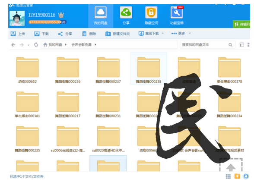
Task: Select the 拳击搏击000378 folder
Action: coord(229,70)
